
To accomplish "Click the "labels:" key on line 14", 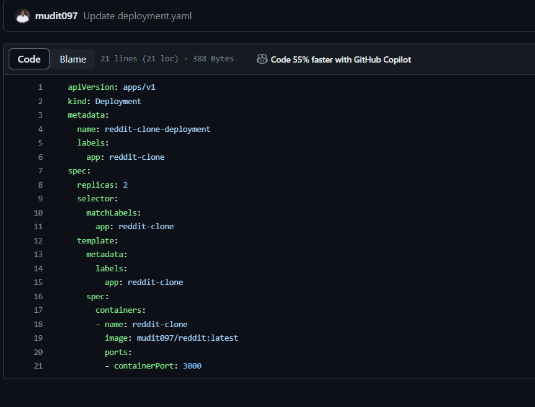I will click(x=111, y=269).
